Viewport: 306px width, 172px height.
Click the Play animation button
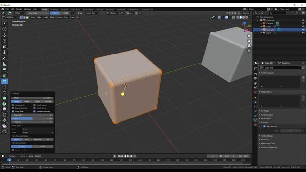coord(128,156)
